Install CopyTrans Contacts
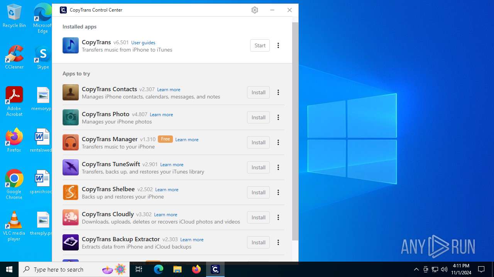 [x=258, y=92]
